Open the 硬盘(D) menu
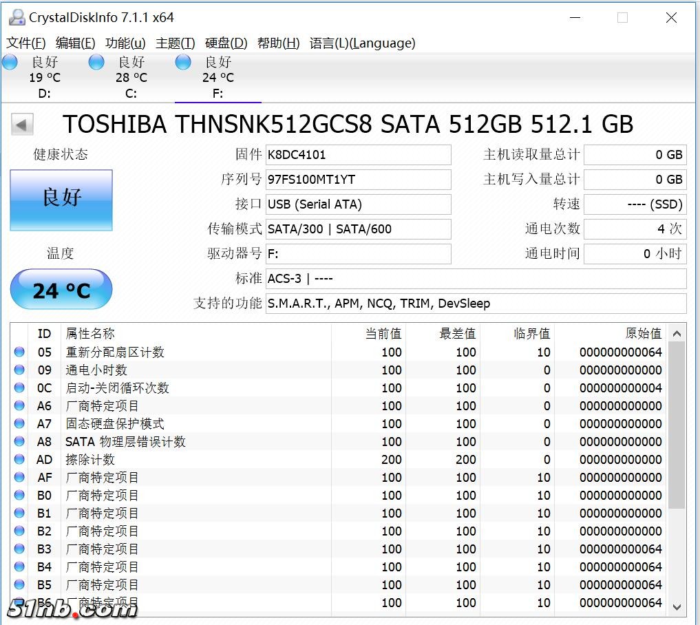The width and height of the screenshot is (700, 625). pos(226,43)
